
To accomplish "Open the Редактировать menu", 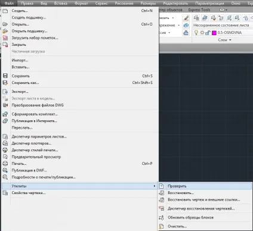I will 175,4.
